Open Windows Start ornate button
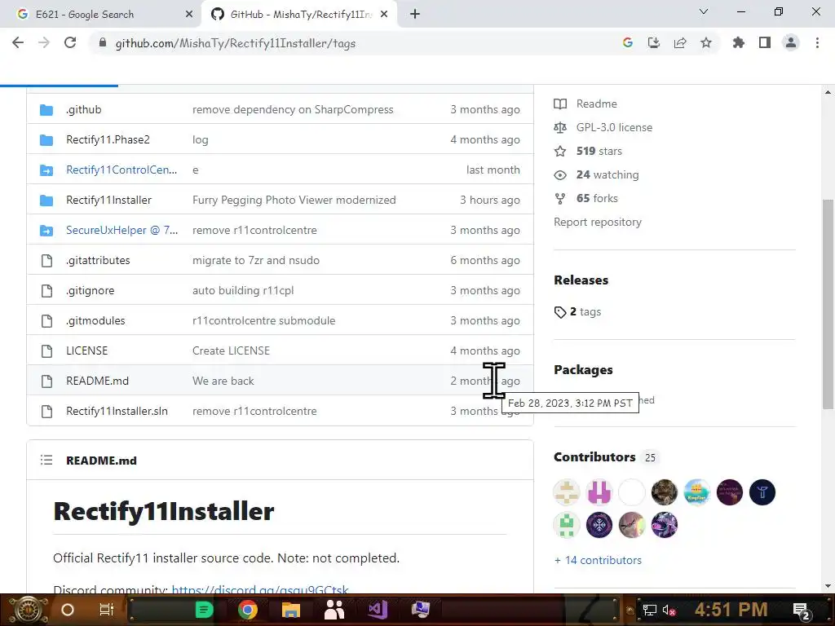 (x=29, y=610)
